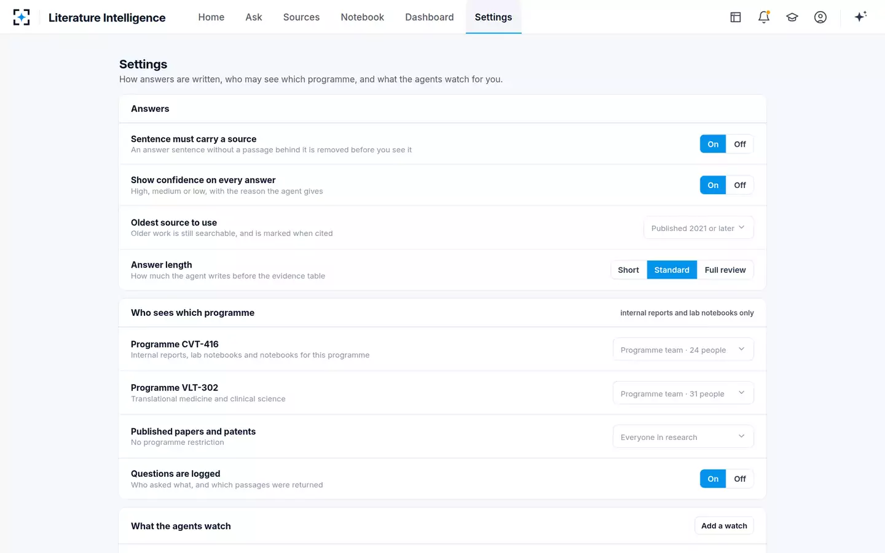Image resolution: width=885 pixels, height=553 pixels.
Task: Turn off Sentence must carry a source
Action: (x=740, y=144)
